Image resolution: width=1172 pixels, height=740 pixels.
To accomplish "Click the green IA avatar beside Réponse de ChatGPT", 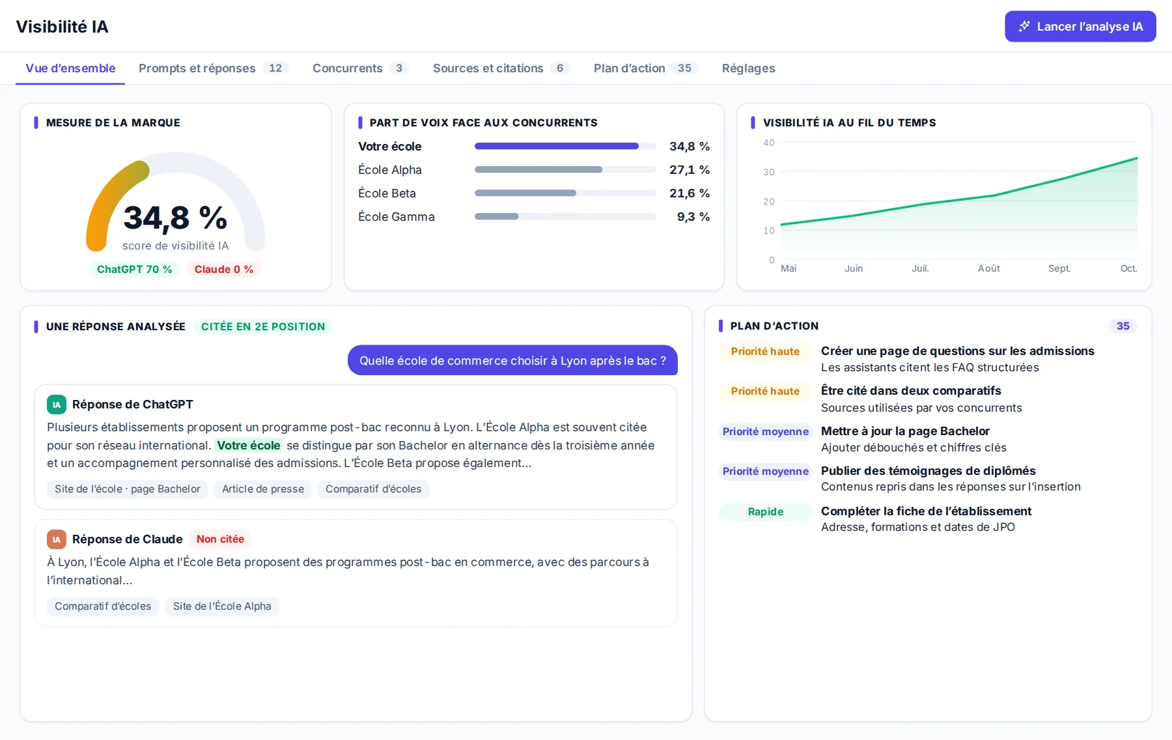I will [x=57, y=405].
